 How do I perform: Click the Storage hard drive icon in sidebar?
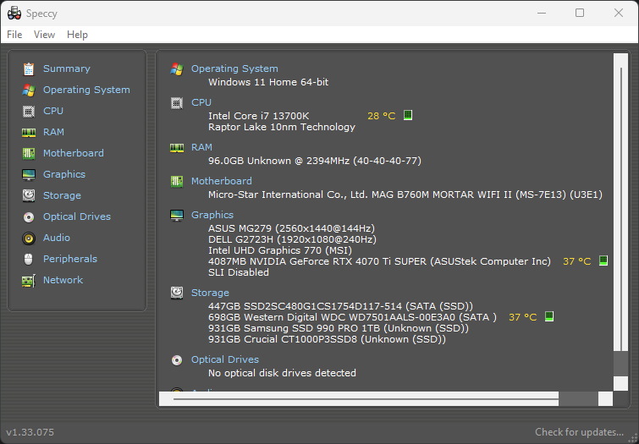29,196
